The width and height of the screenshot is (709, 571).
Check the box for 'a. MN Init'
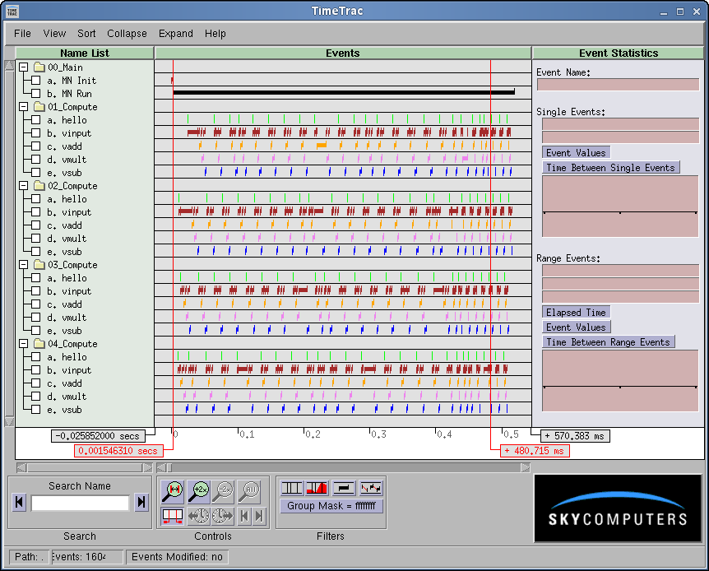point(35,81)
